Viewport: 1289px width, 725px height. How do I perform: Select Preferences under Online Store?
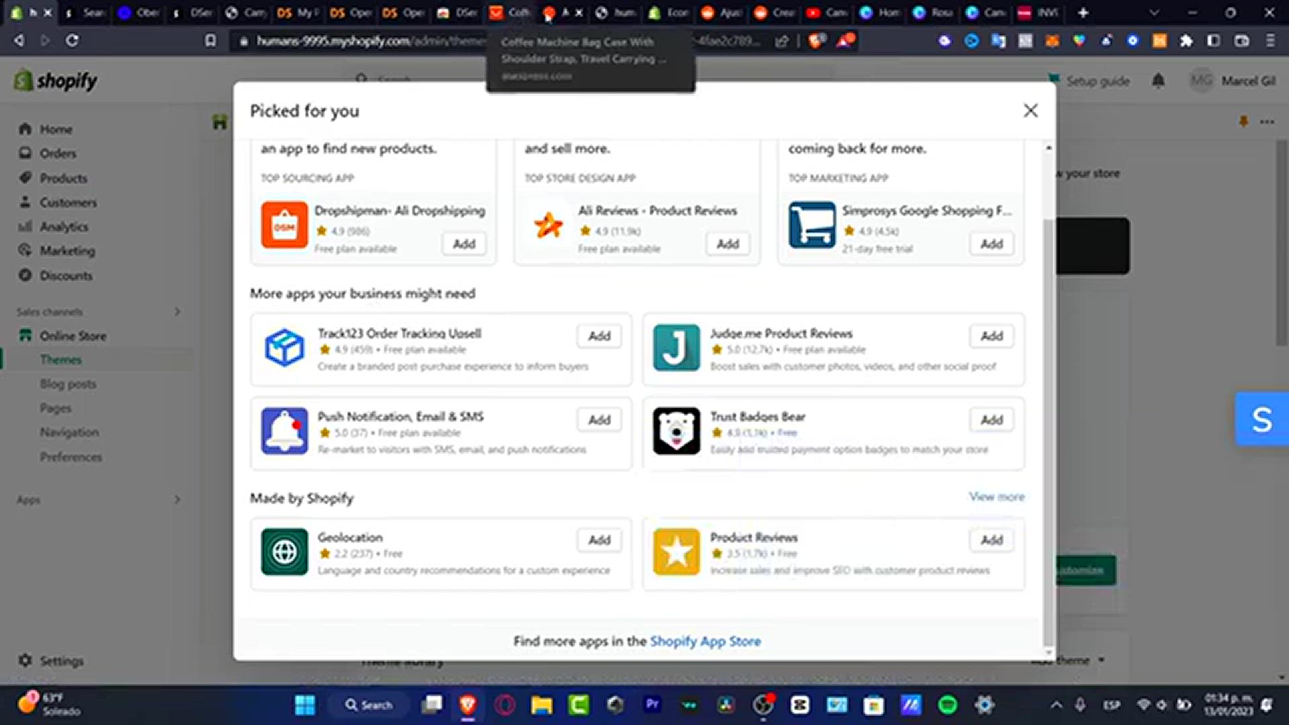tap(70, 457)
